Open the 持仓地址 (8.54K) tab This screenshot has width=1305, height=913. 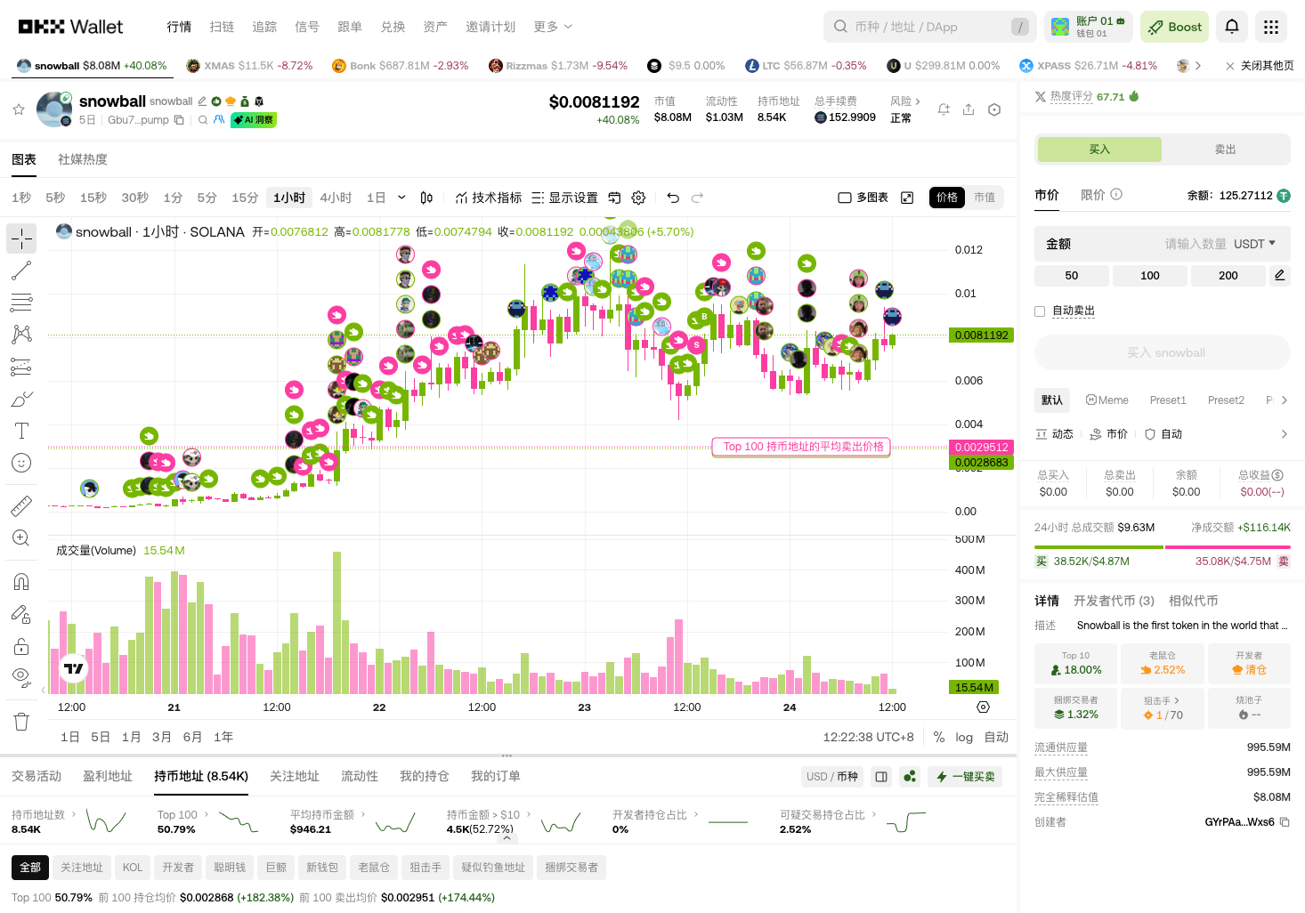click(200, 776)
